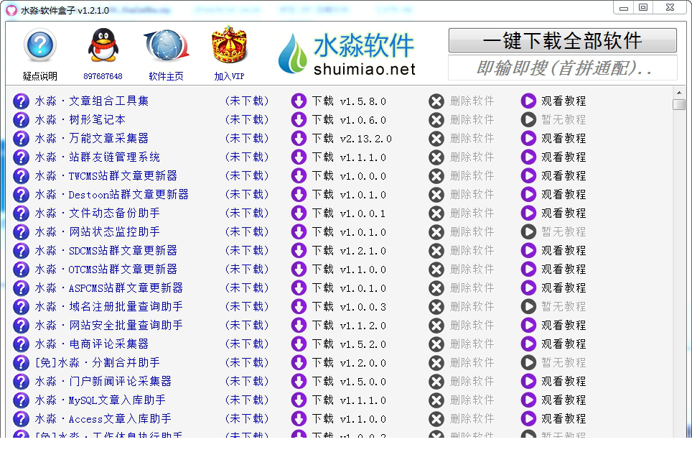
Task: Click (未下载) status of 门户新闻评论采集器
Action: click(x=247, y=381)
